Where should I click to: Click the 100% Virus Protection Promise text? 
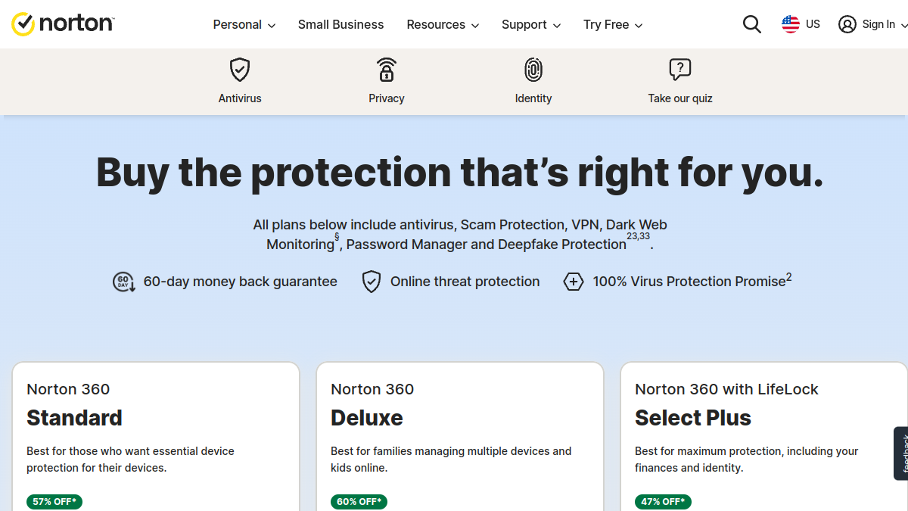click(689, 282)
